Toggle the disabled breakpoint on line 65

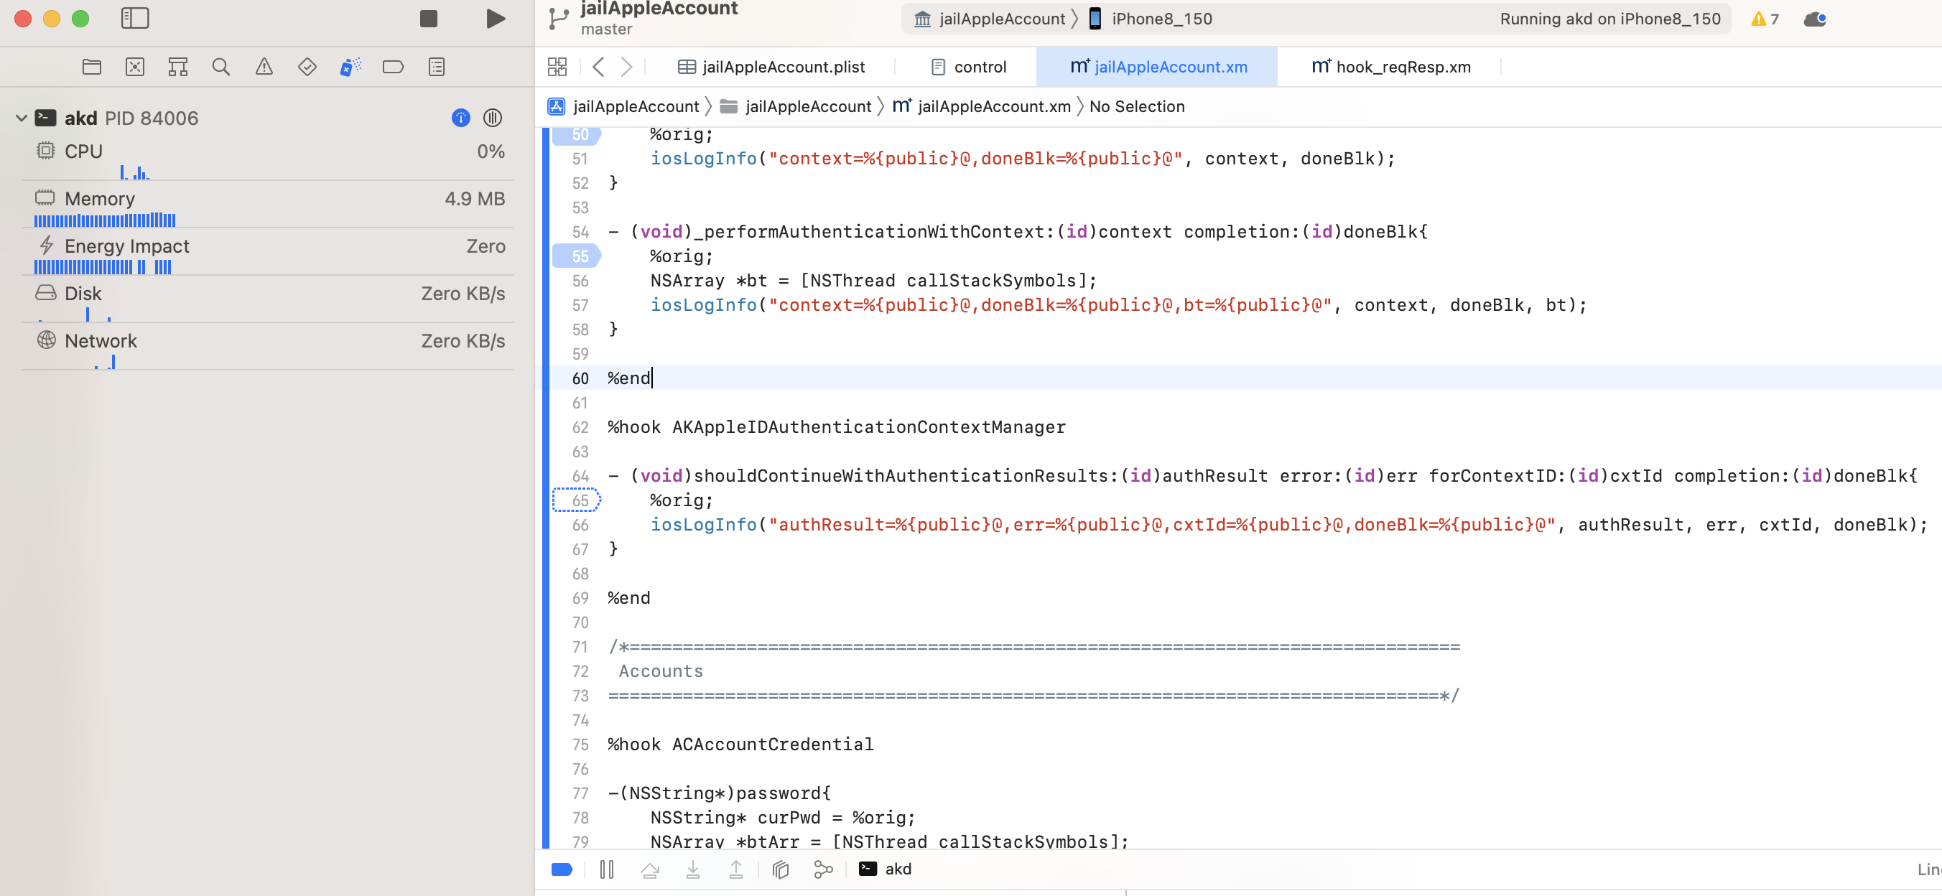(577, 500)
